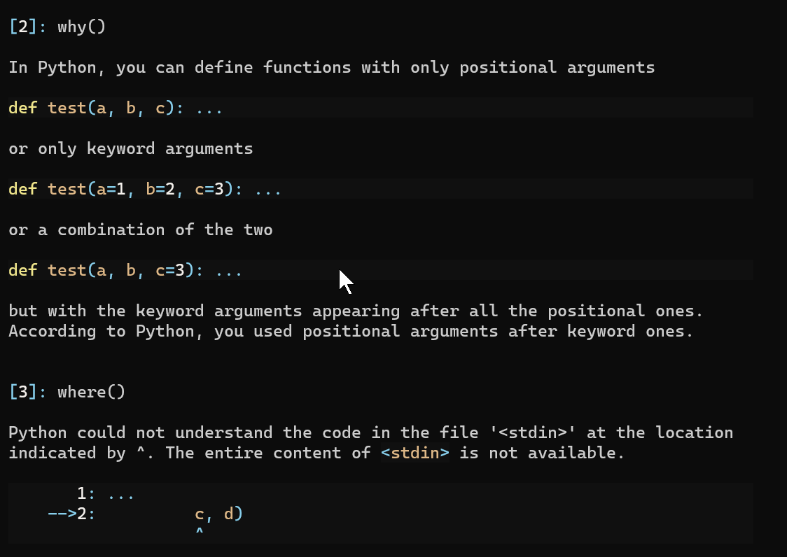Click the line starting 'but with the keyword arguments'
Screen dimensions: 787x557
(x=356, y=311)
